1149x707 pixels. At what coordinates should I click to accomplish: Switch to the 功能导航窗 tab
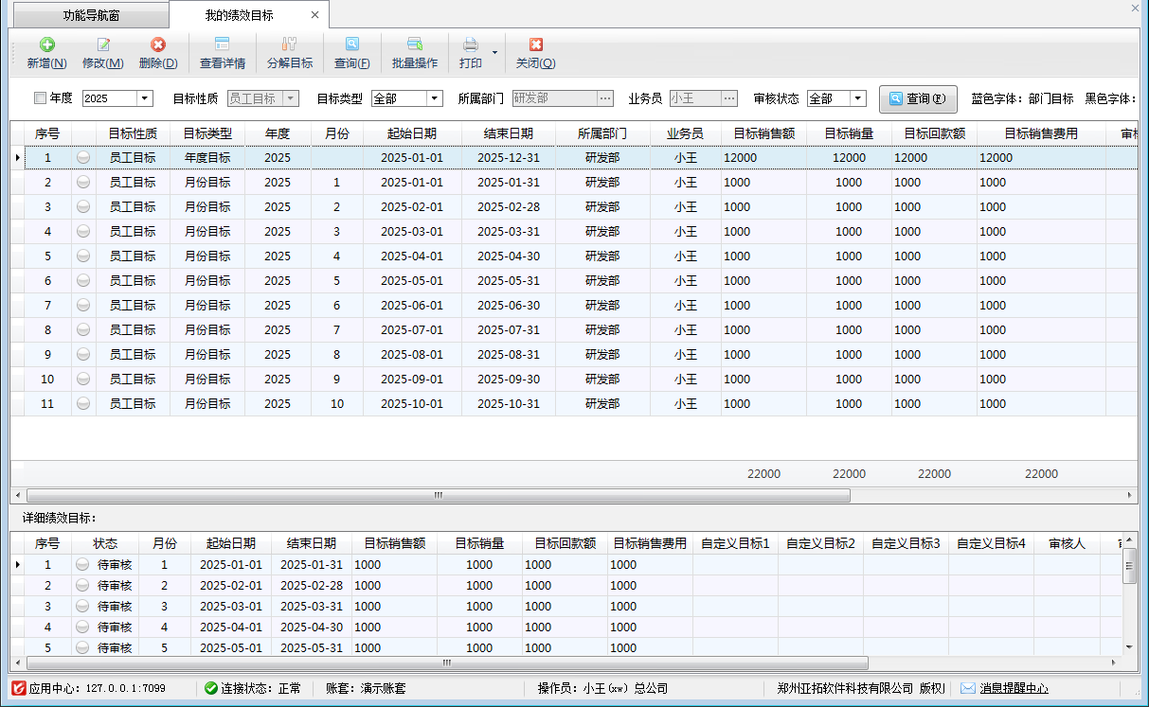[x=91, y=15]
